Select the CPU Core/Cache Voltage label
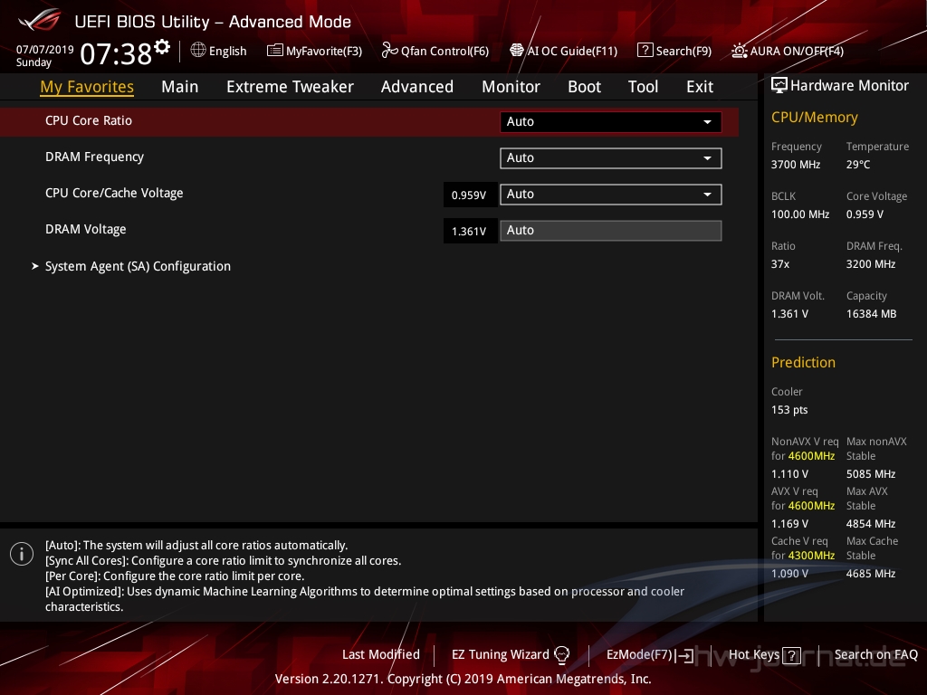 pyautogui.click(x=114, y=194)
